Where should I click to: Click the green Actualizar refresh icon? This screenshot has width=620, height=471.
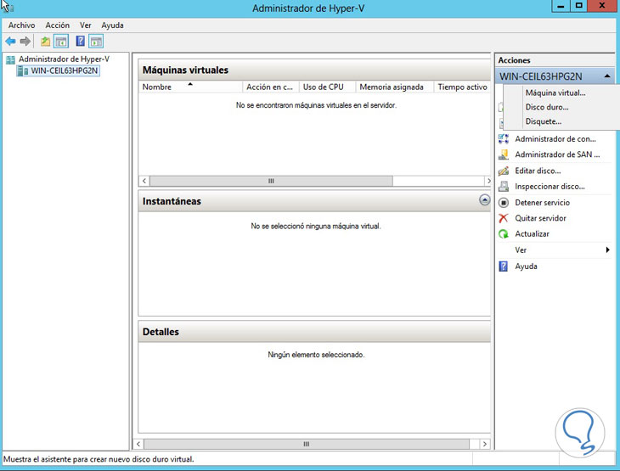(504, 234)
